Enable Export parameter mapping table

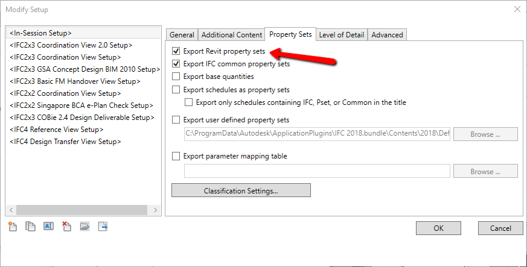point(176,156)
